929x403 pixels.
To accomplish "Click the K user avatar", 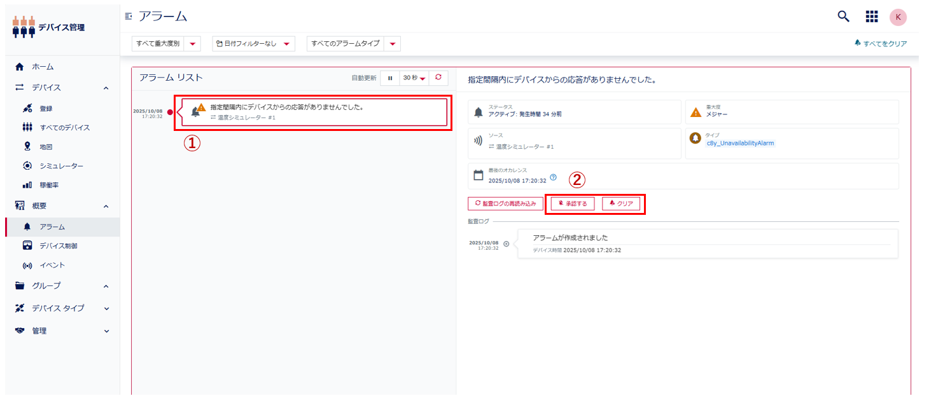I will point(898,17).
